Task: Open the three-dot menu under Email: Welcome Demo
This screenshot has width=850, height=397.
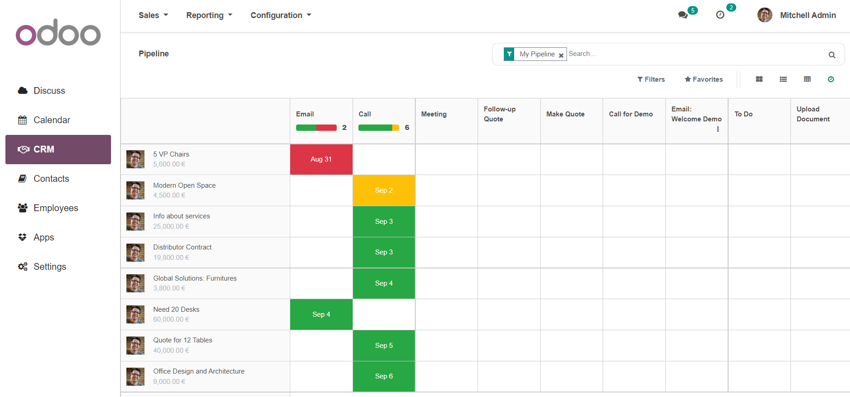Action: (718, 129)
